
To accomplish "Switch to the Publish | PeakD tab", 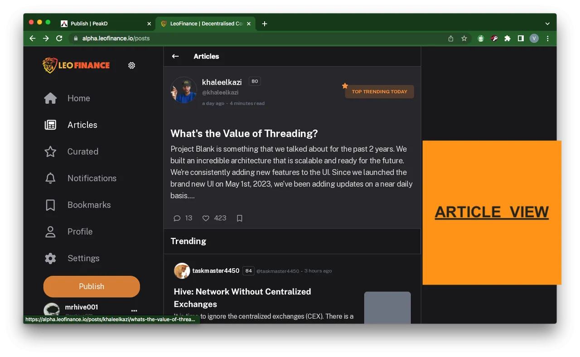I will click(x=104, y=24).
